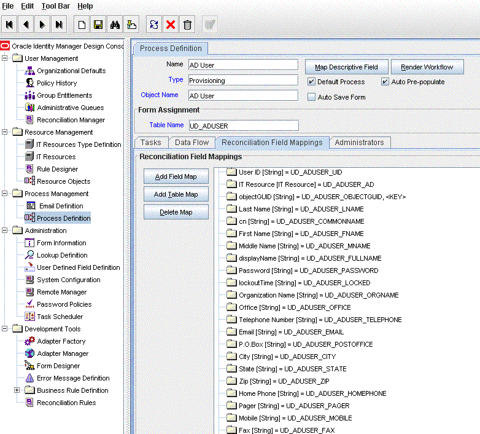Collapse the Process Management folder
Viewport: 480px width, 434px height.
pyautogui.click(x=4, y=194)
